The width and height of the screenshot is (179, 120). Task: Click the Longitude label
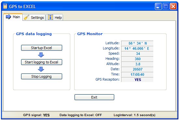(x=111, y=48)
